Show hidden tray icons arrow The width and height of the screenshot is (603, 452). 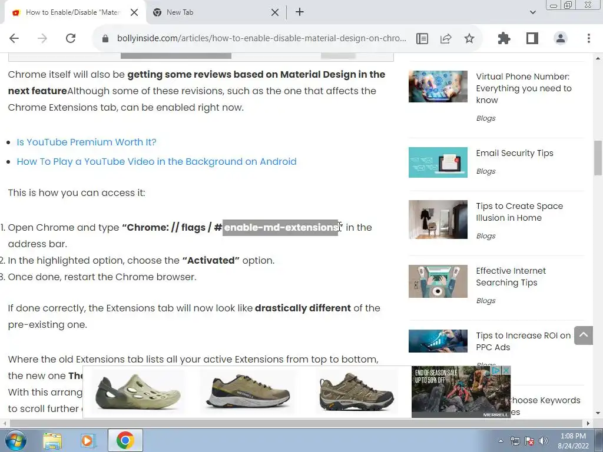point(501,441)
